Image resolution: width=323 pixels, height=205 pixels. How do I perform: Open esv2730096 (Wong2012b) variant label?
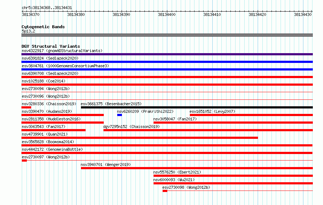pyautogui.click(x=46, y=96)
